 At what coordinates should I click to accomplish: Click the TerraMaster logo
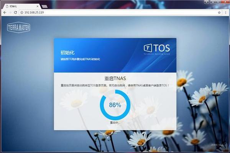[x=18, y=27]
